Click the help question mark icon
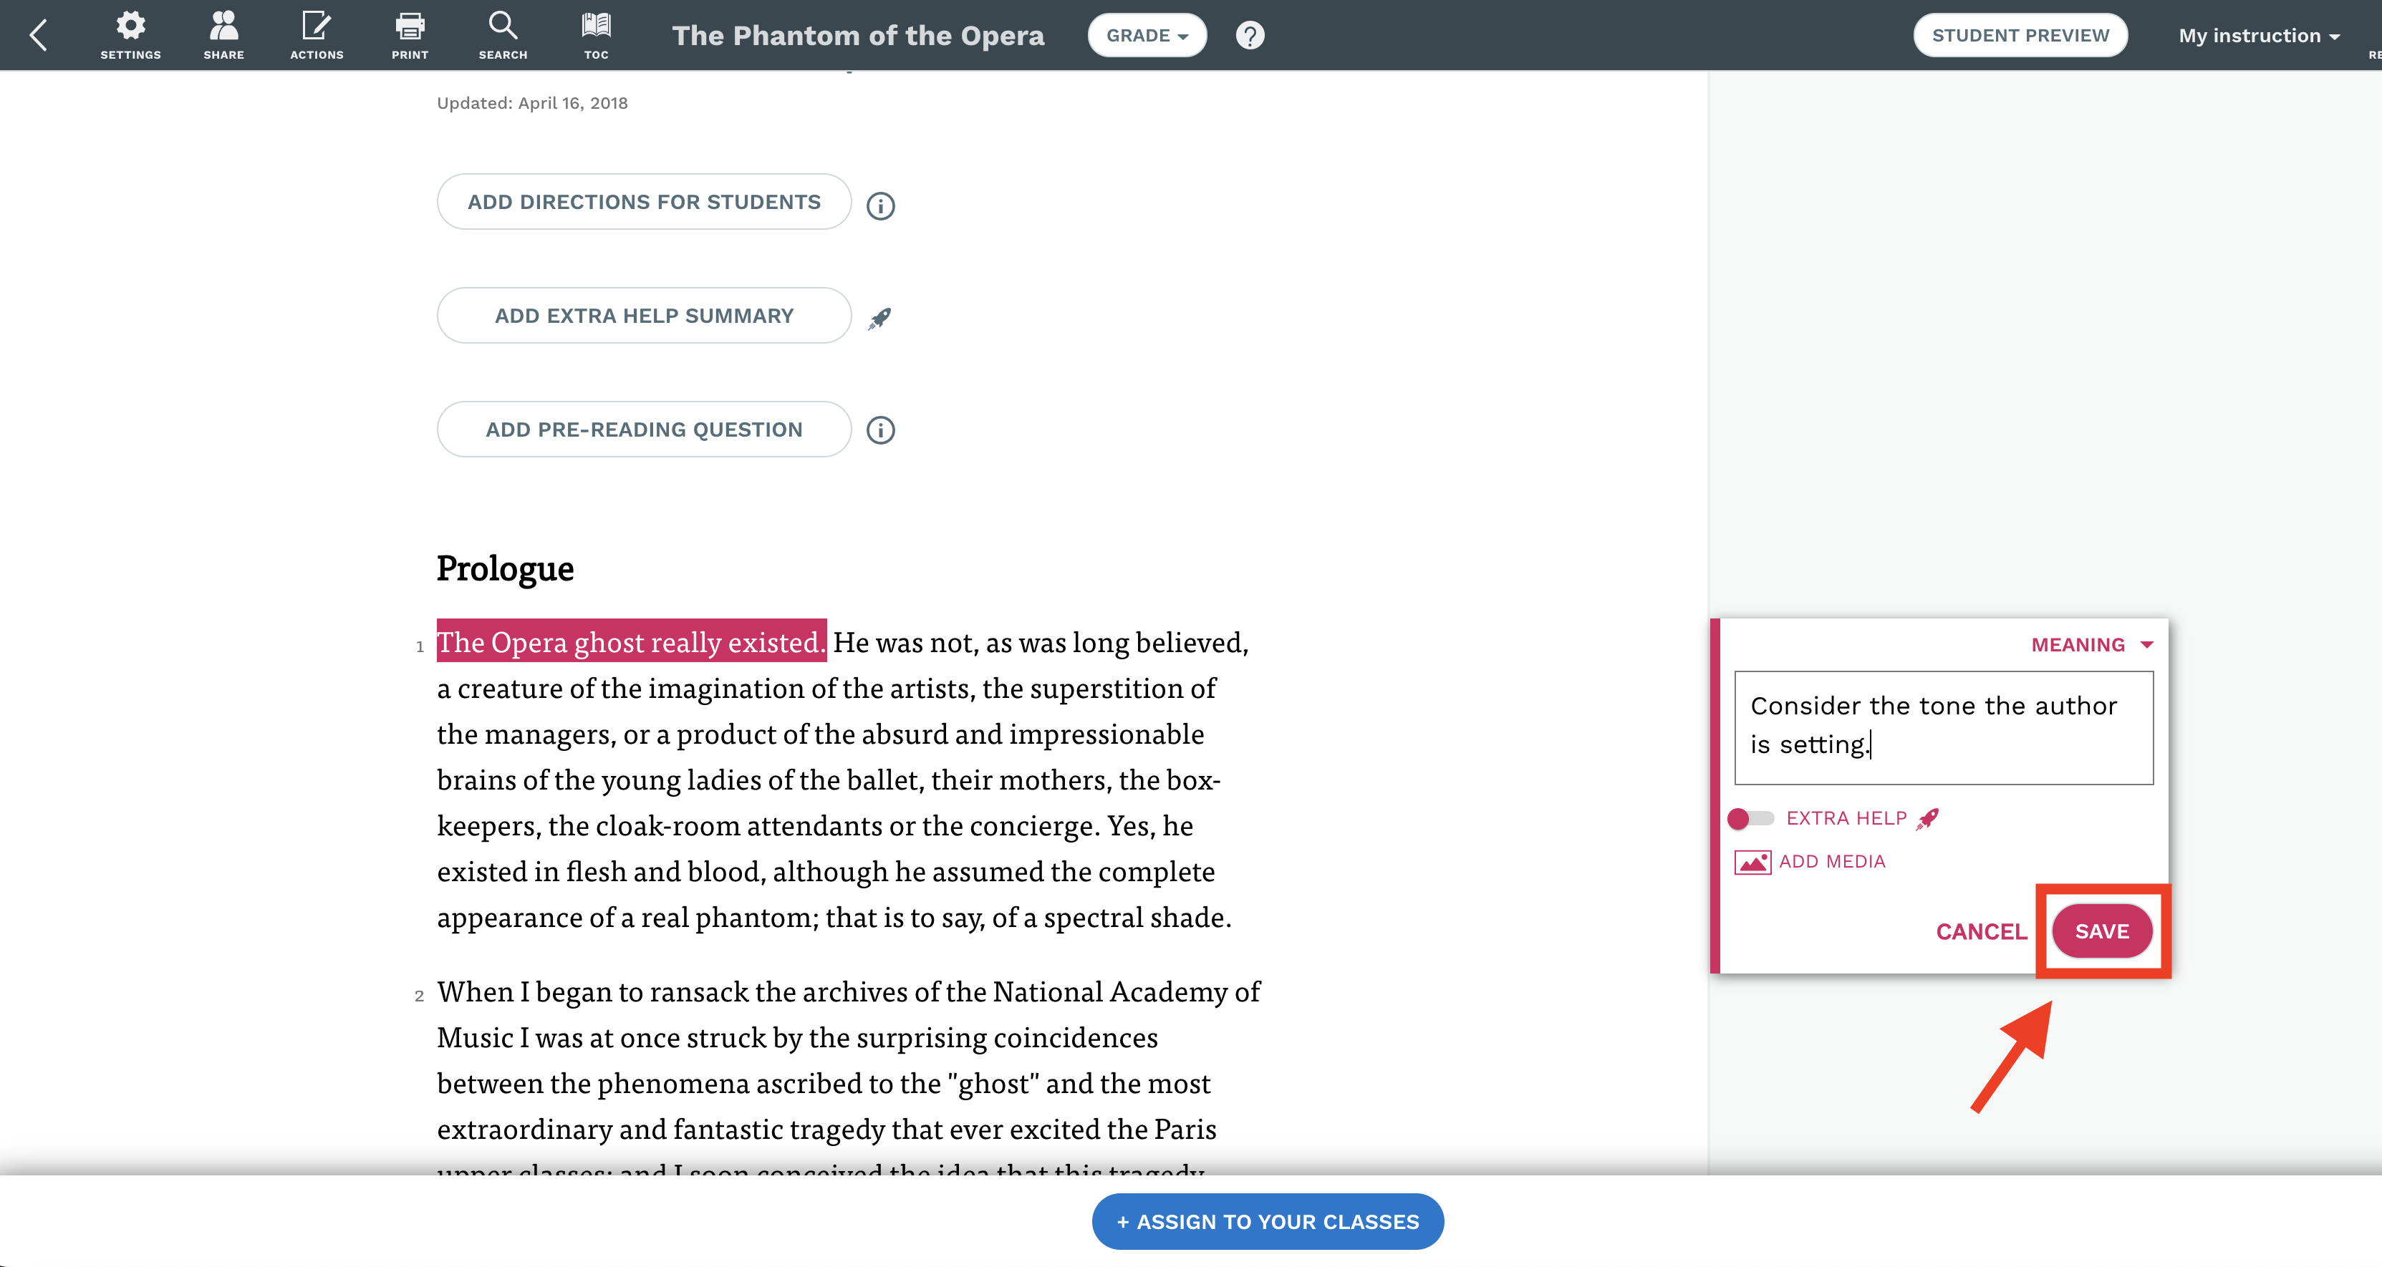The width and height of the screenshot is (2382, 1267). (1249, 35)
